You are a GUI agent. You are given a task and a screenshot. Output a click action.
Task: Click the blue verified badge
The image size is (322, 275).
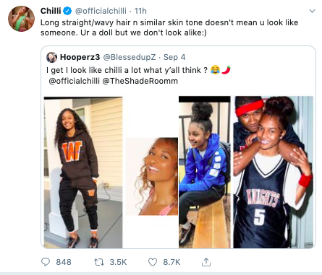click(67, 11)
